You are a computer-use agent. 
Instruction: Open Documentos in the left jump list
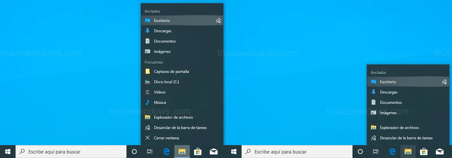(165, 41)
